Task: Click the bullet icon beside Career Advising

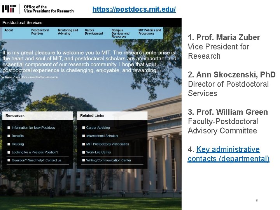Action: click(83, 128)
